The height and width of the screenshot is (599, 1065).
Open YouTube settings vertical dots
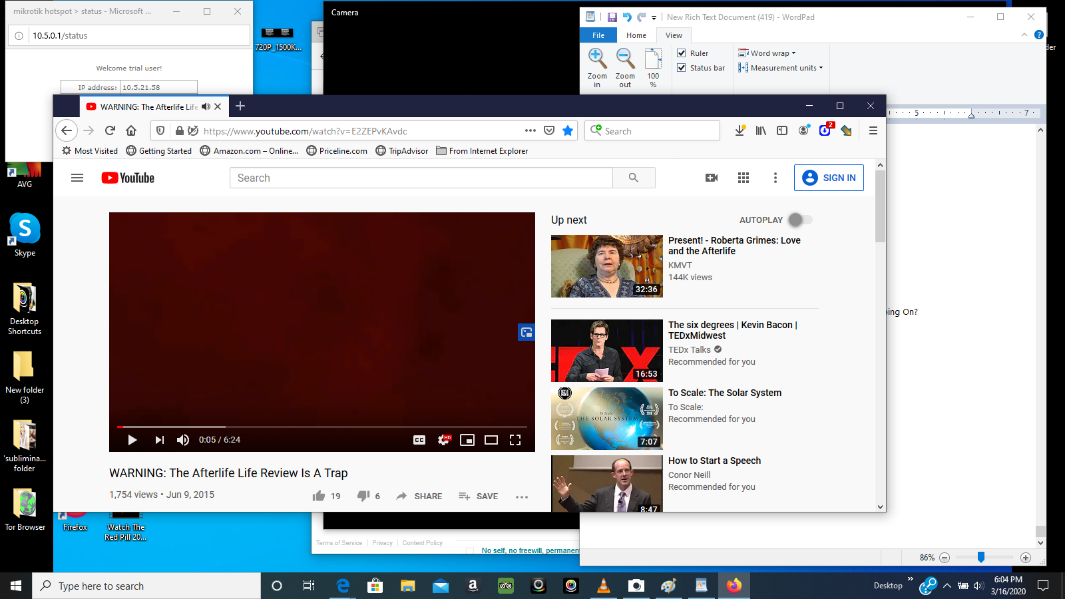[775, 178]
